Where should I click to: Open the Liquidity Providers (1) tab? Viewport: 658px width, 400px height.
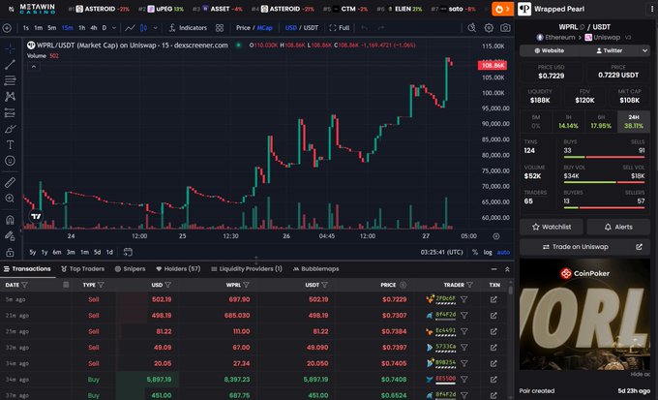247,269
